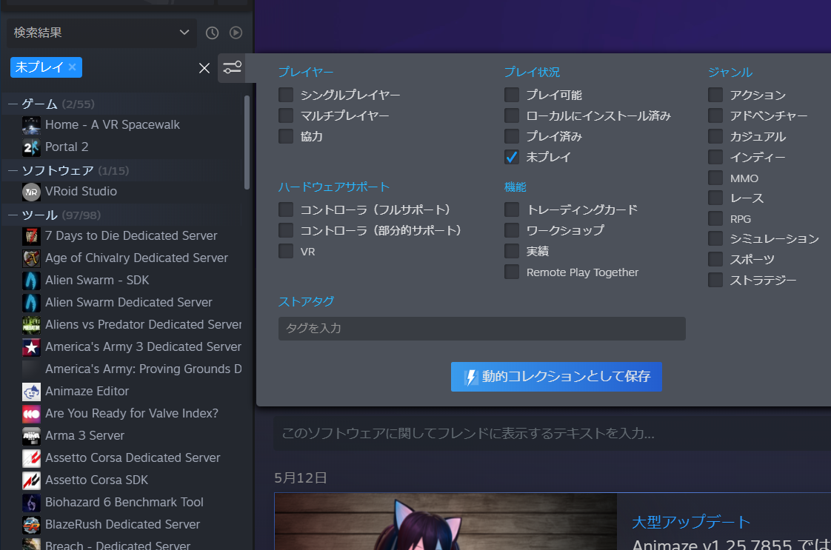Remove the 未プレイ filter chip
Image resolution: width=831 pixels, height=550 pixels.
73,67
